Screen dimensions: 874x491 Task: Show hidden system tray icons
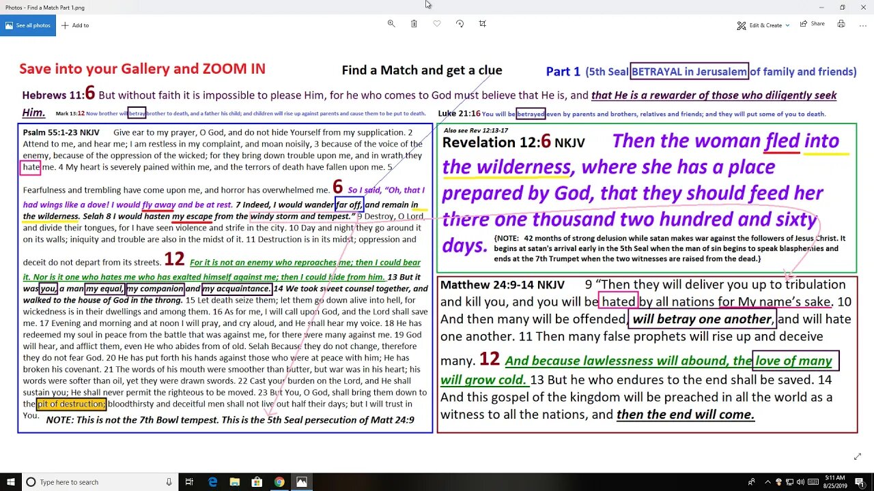click(x=767, y=481)
